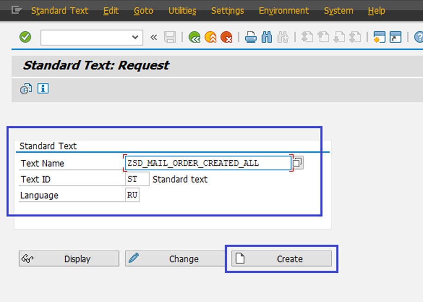Viewport: 423px width, 302px height.
Task: Click the 'Standard text' description label
Action: pyautogui.click(x=180, y=179)
